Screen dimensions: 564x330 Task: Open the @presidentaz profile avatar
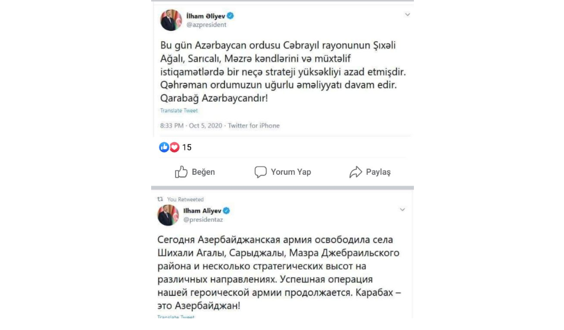point(168,215)
